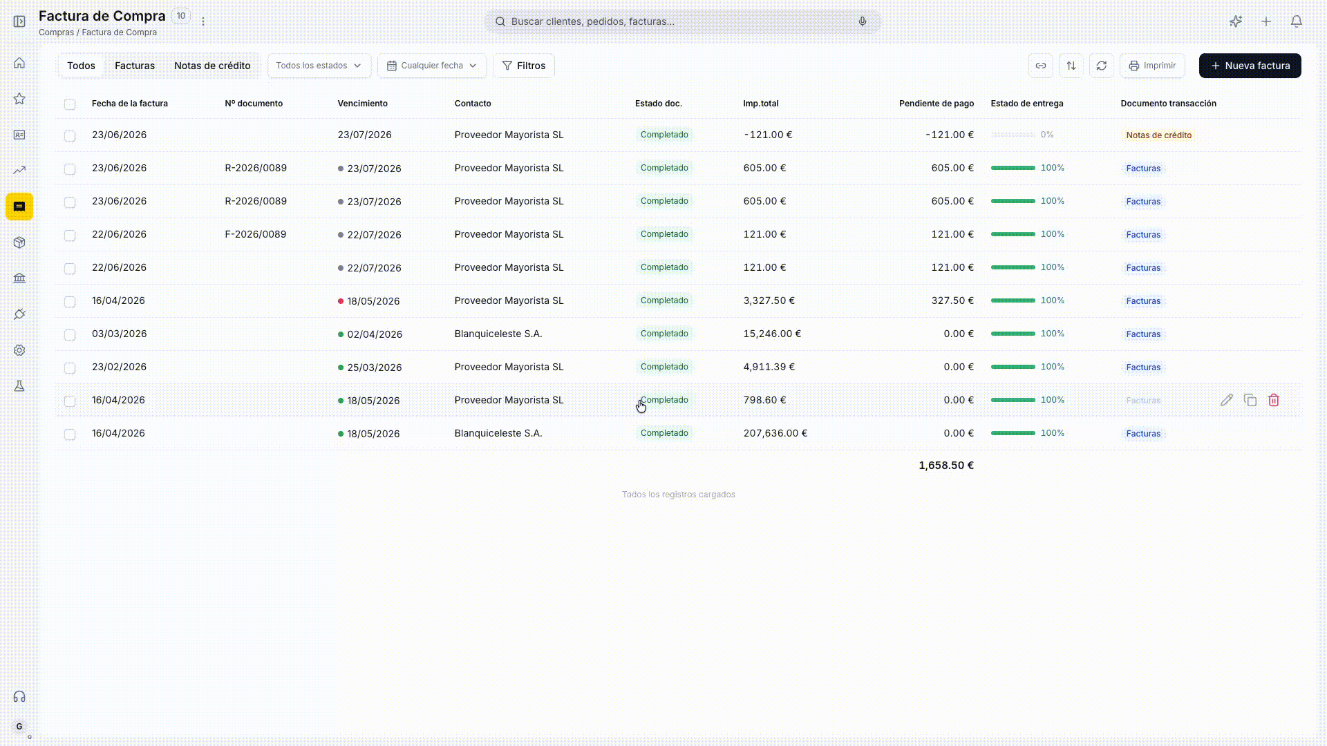This screenshot has height=746, width=1327.
Task: Open the bank building icon in sidebar
Action: click(x=19, y=278)
